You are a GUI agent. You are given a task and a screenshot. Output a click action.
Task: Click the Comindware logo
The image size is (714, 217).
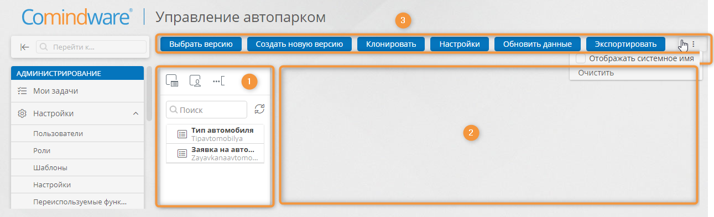tap(77, 17)
